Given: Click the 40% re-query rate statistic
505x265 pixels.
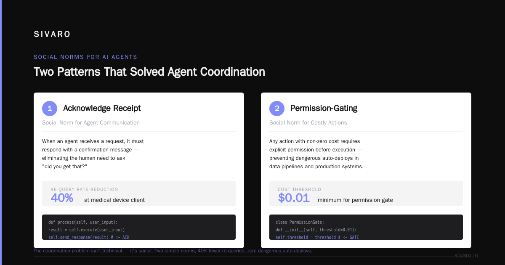Looking at the screenshot, I should tap(62, 198).
